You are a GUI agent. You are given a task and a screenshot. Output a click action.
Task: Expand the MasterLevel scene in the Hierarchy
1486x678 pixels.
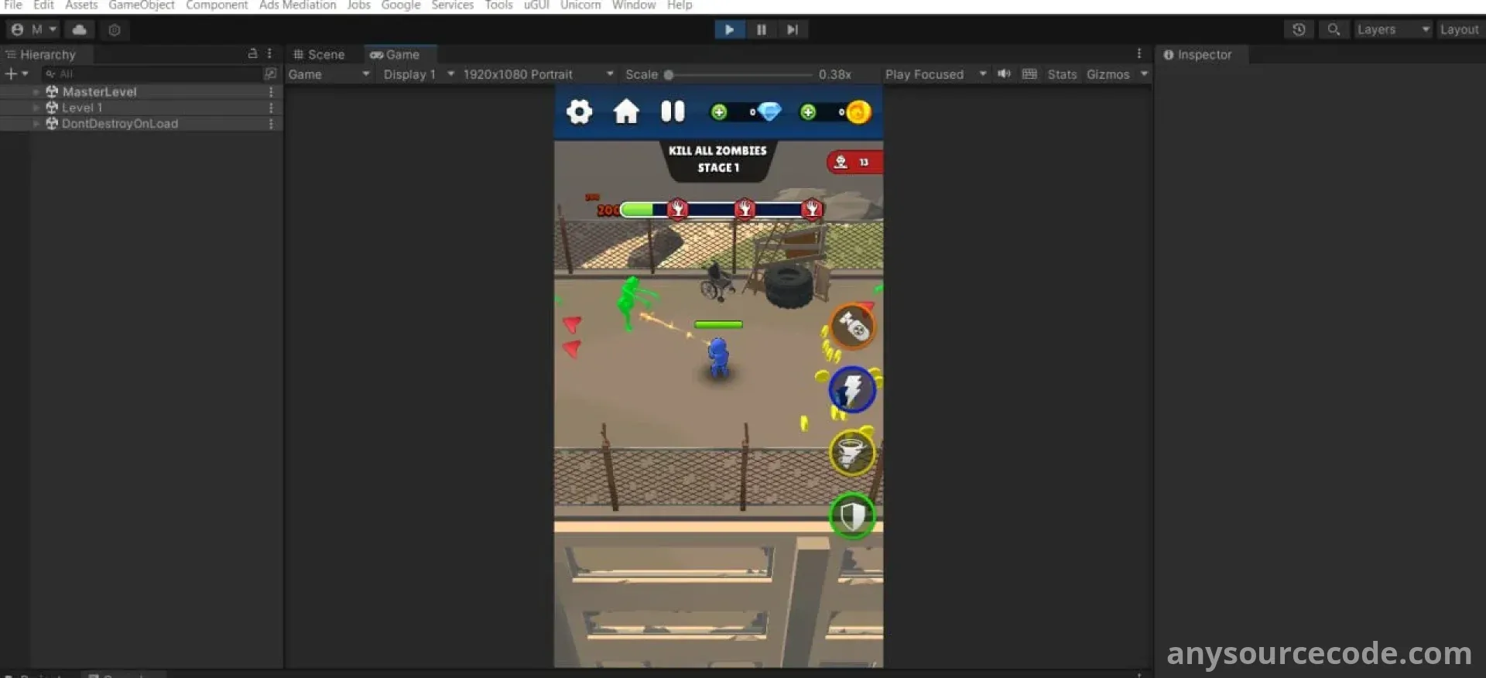[x=36, y=91]
